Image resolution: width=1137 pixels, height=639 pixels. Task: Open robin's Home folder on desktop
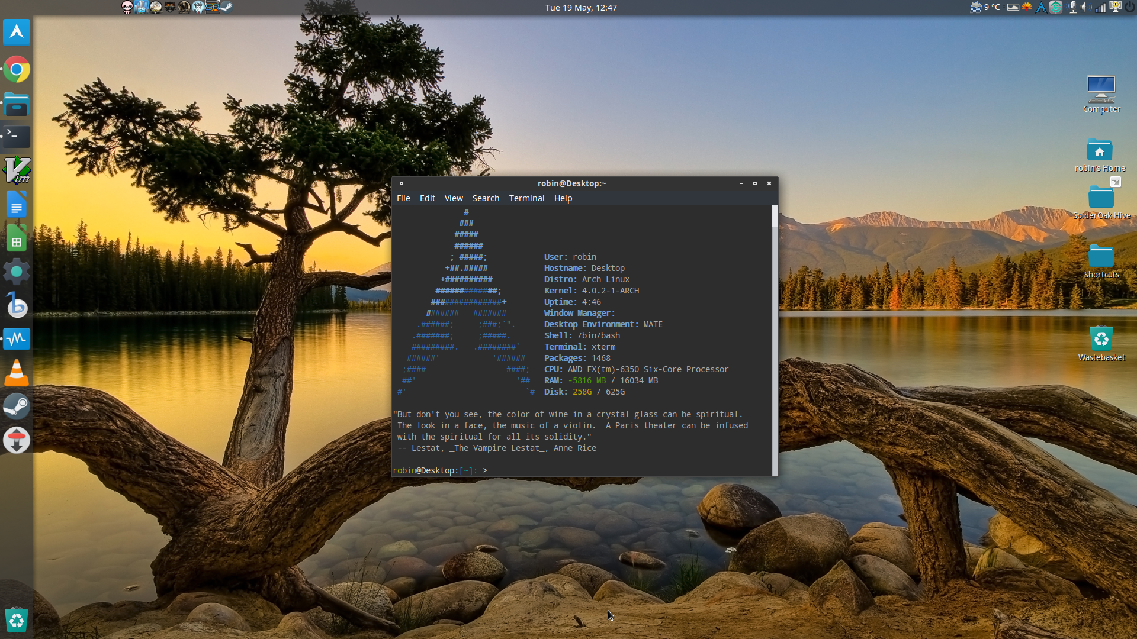point(1100,151)
